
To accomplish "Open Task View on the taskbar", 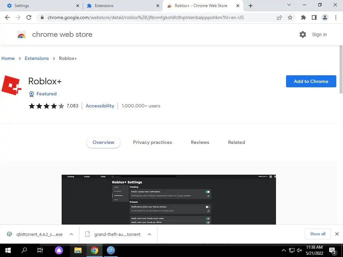I will pos(40,250).
